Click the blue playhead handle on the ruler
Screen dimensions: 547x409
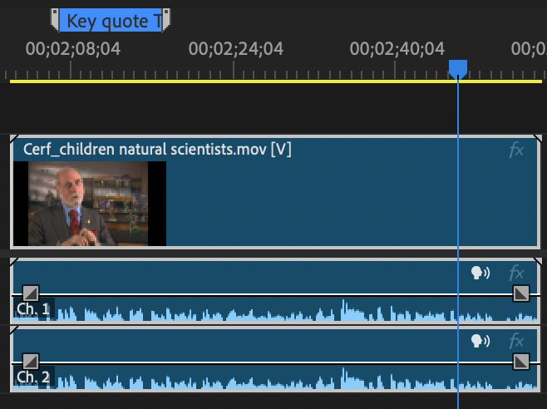click(458, 68)
